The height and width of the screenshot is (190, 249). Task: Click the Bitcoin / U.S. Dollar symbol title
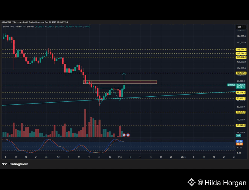[x=12, y=27]
